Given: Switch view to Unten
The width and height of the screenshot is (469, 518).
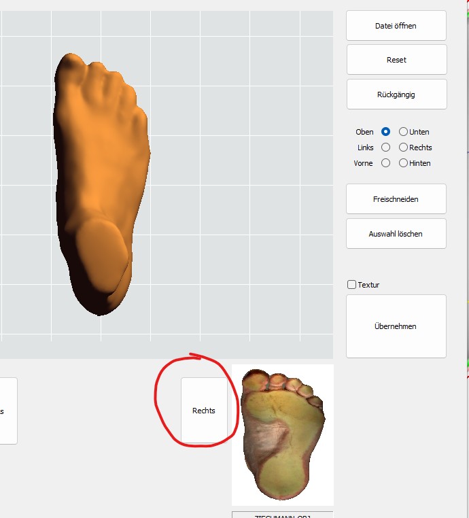Looking at the screenshot, I should tap(404, 132).
